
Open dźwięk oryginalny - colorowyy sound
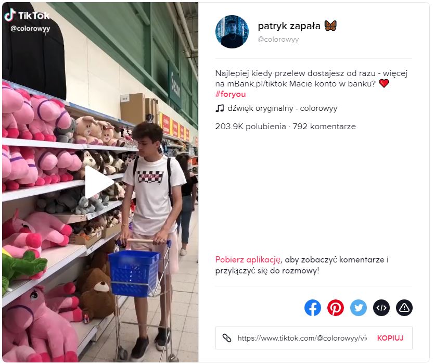click(x=283, y=108)
